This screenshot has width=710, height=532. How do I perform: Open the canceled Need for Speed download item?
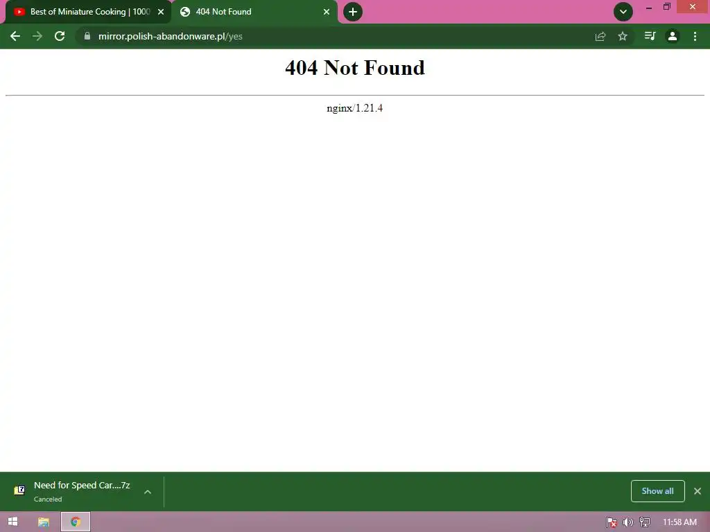82,491
